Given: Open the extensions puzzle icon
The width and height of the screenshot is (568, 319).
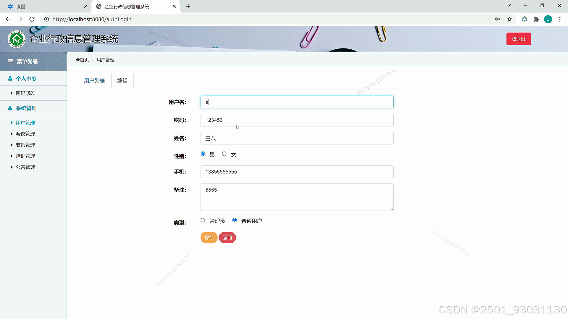Looking at the screenshot, I should (536, 19).
